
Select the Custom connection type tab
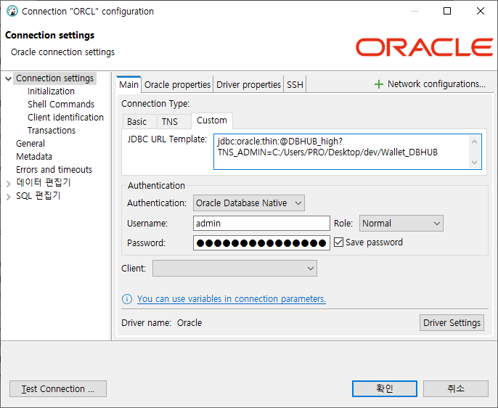(212, 121)
